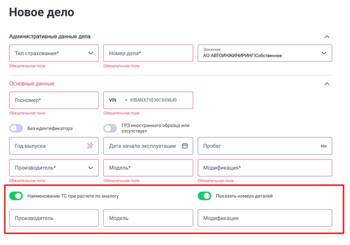Open Тип страхования dropdown

pyautogui.click(x=54, y=53)
